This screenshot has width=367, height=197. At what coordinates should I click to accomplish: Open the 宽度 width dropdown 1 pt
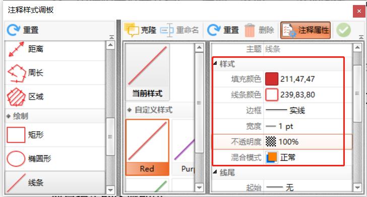point(308,126)
